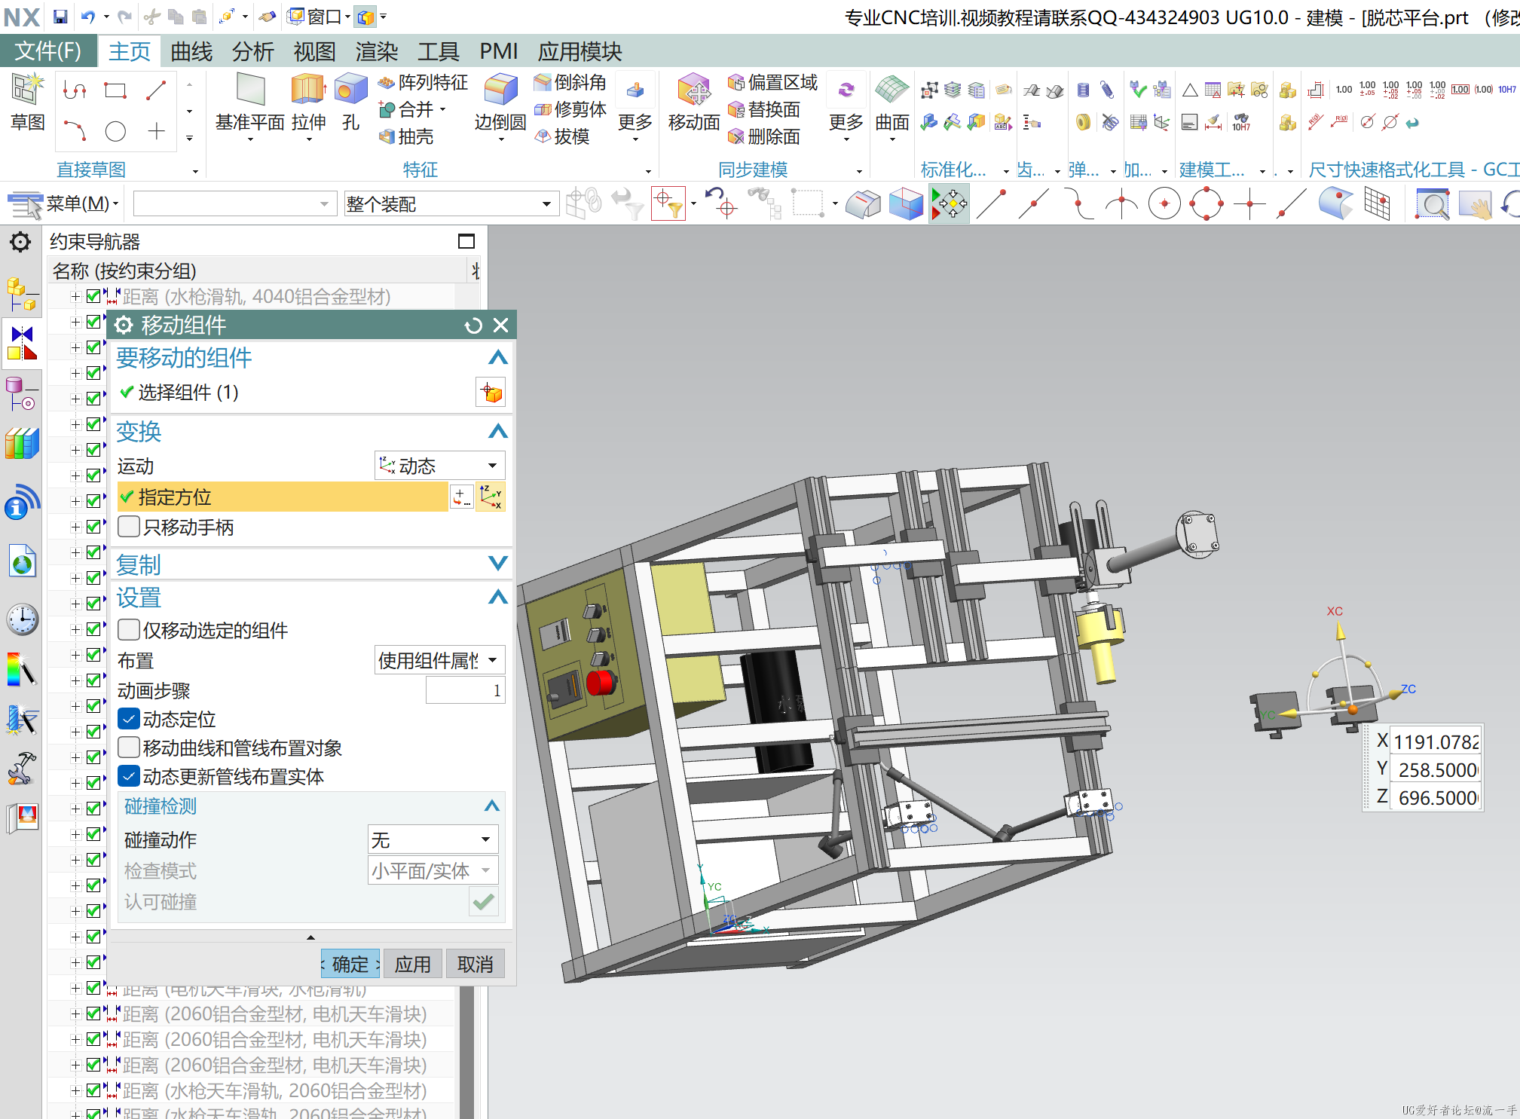Open the 文件(F) menu
The width and height of the screenshot is (1520, 1119).
[48, 51]
